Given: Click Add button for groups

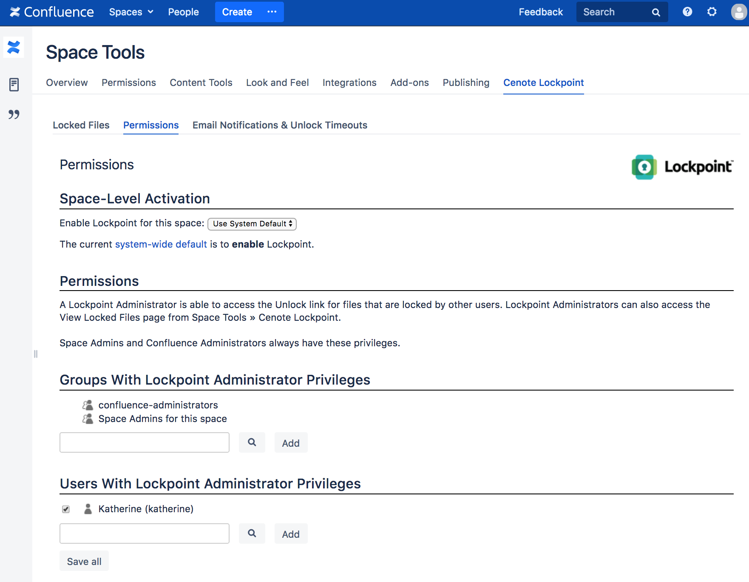Looking at the screenshot, I should (291, 443).
